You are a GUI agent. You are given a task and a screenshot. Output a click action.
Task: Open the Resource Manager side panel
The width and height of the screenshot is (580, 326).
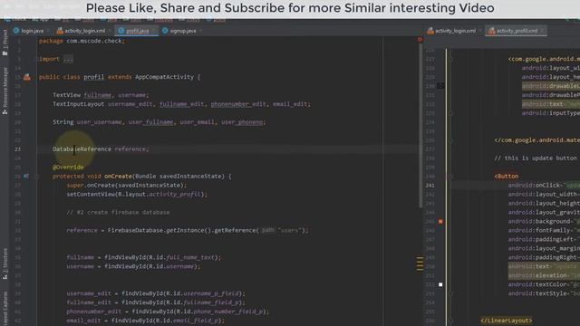(5, 91)
